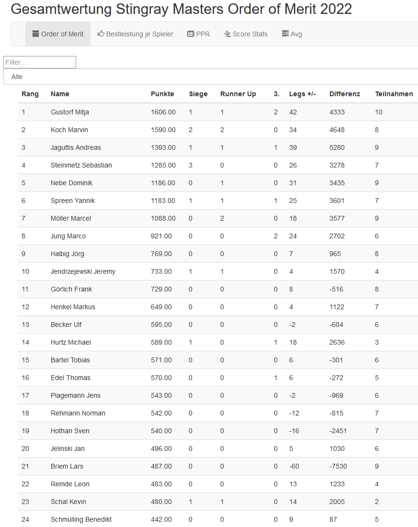The width and height of the screenshot is (418, 527).
Task: Open the Alle selection dropdown
Action: 211,77
